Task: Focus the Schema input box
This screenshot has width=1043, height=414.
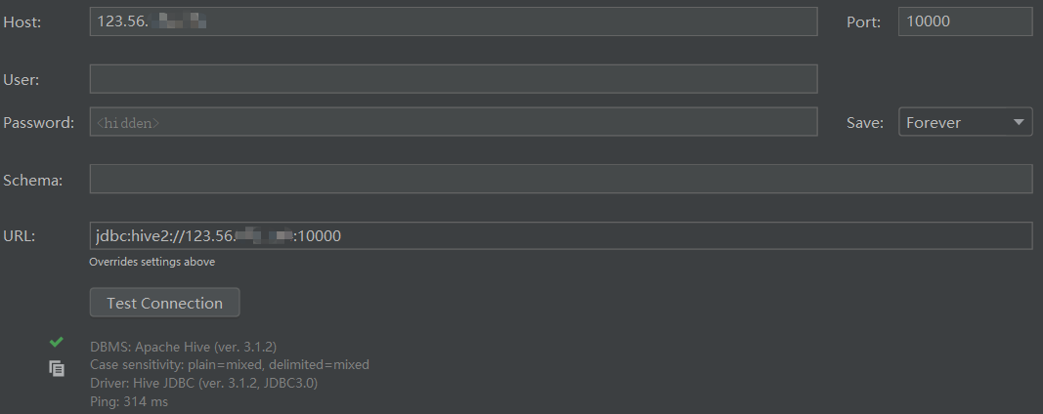Action: point(560,180)
